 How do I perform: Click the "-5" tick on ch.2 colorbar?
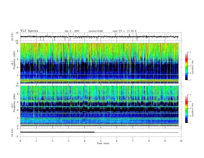[190, 109]
